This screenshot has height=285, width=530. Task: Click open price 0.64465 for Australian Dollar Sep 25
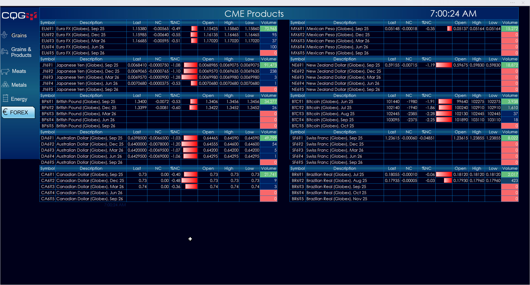click(x=208, y=138)
